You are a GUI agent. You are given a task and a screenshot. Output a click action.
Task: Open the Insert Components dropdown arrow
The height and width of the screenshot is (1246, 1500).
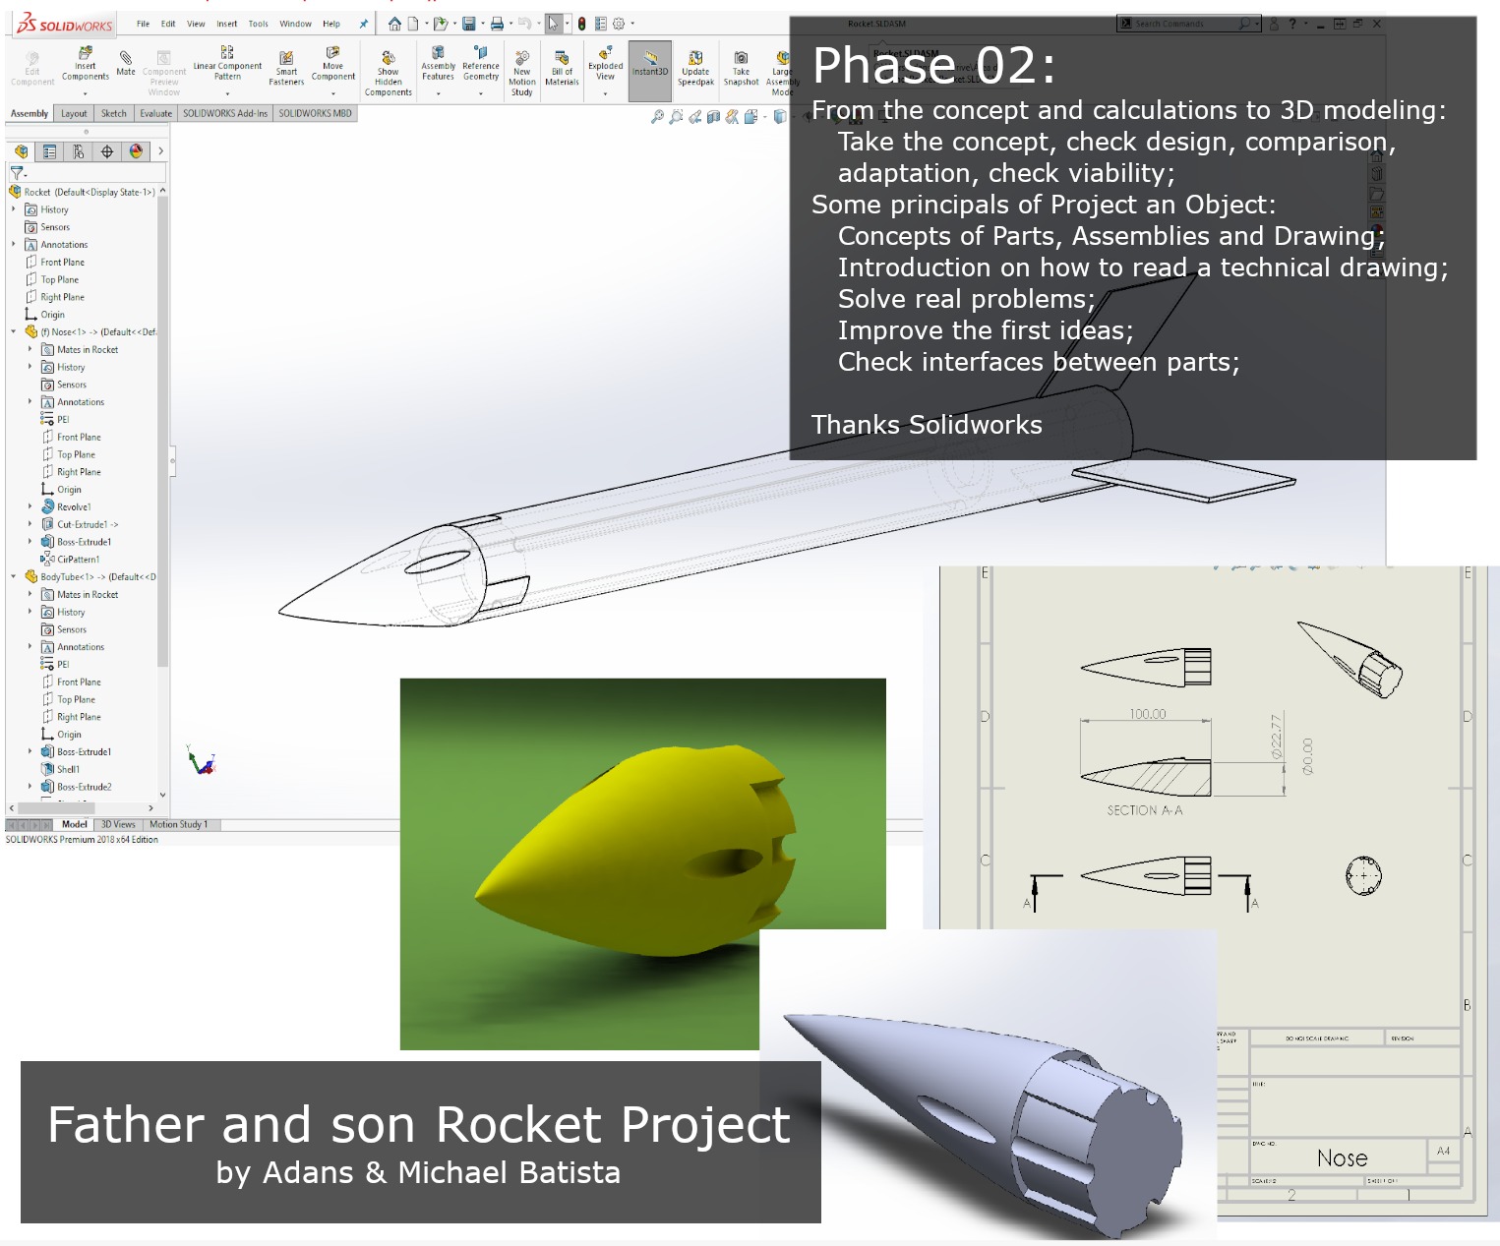coord(86,93)
